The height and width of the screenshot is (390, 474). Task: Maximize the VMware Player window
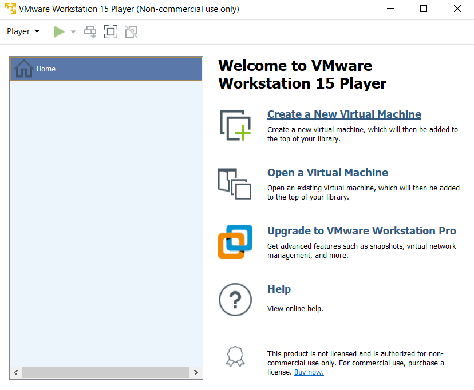coord(424,9)
